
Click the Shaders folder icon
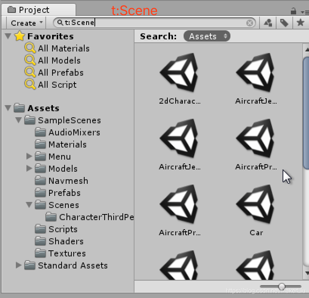click(x=40, y=241)
